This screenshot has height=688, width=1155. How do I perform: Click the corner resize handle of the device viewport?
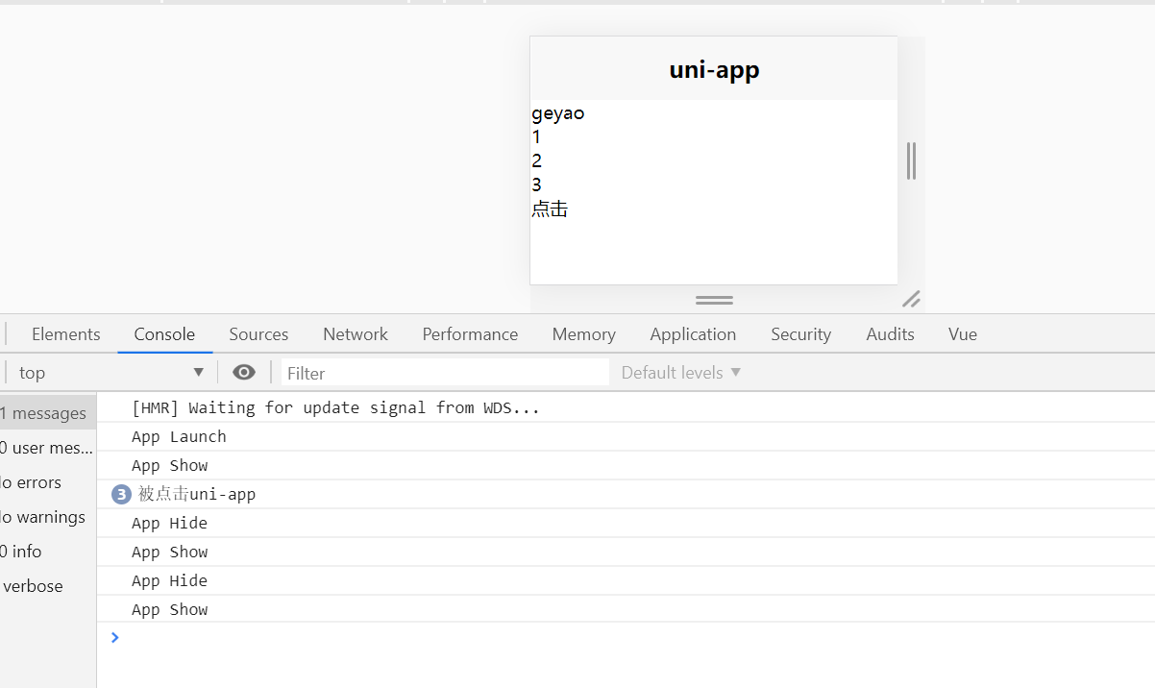coord(911,299)
